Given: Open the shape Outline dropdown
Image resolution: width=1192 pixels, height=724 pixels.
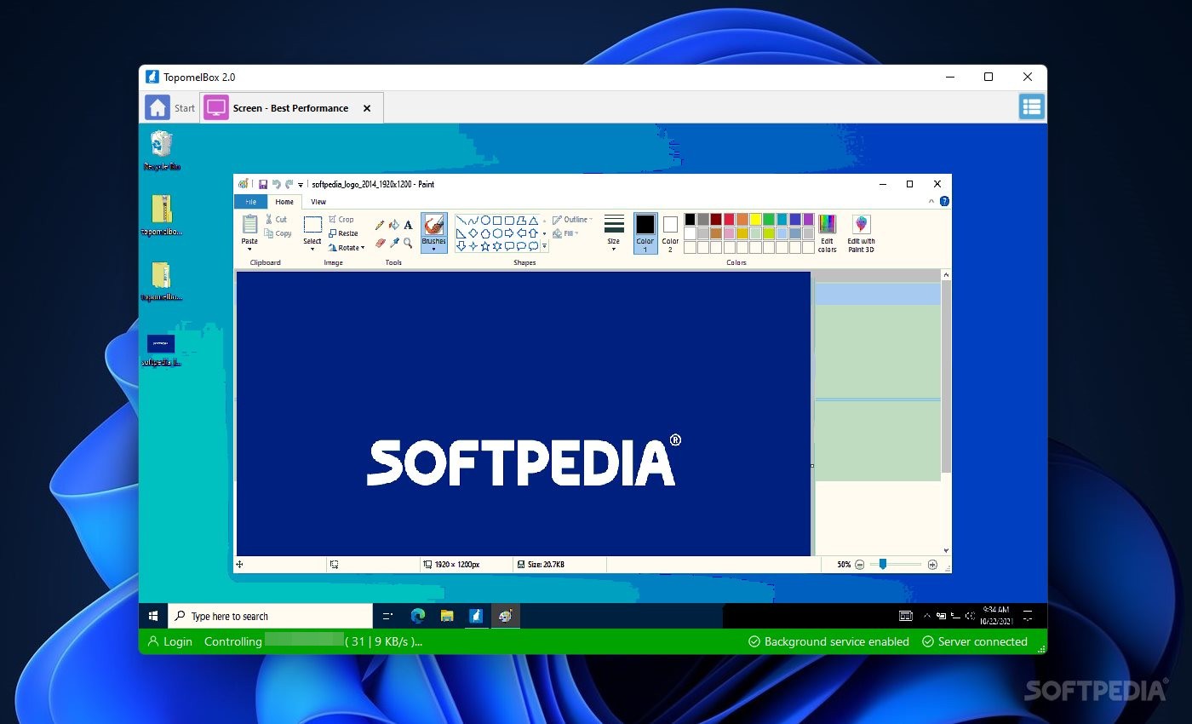Looking at the screenshot, I should click(571, 220).
